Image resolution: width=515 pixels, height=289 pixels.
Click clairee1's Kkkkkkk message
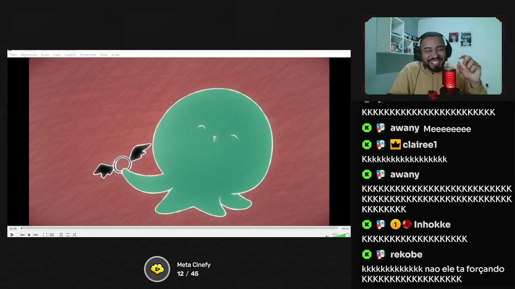coord(404,159)
